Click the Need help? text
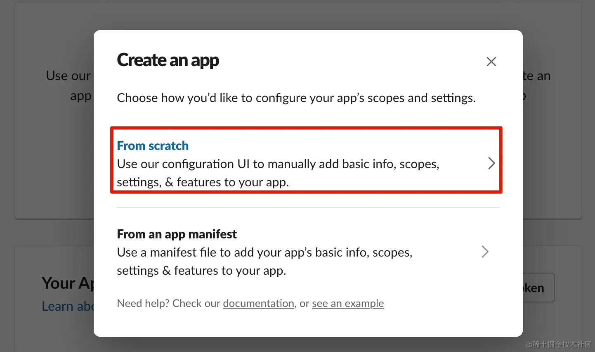The height and width of the screenshot is (352, 595). (143, 303)
